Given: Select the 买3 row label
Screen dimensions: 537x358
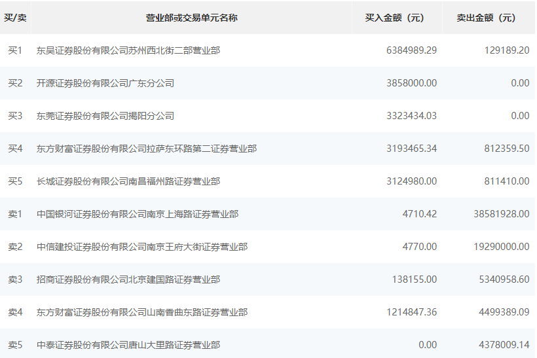Looking at the screenshot, I should (15, 116).
